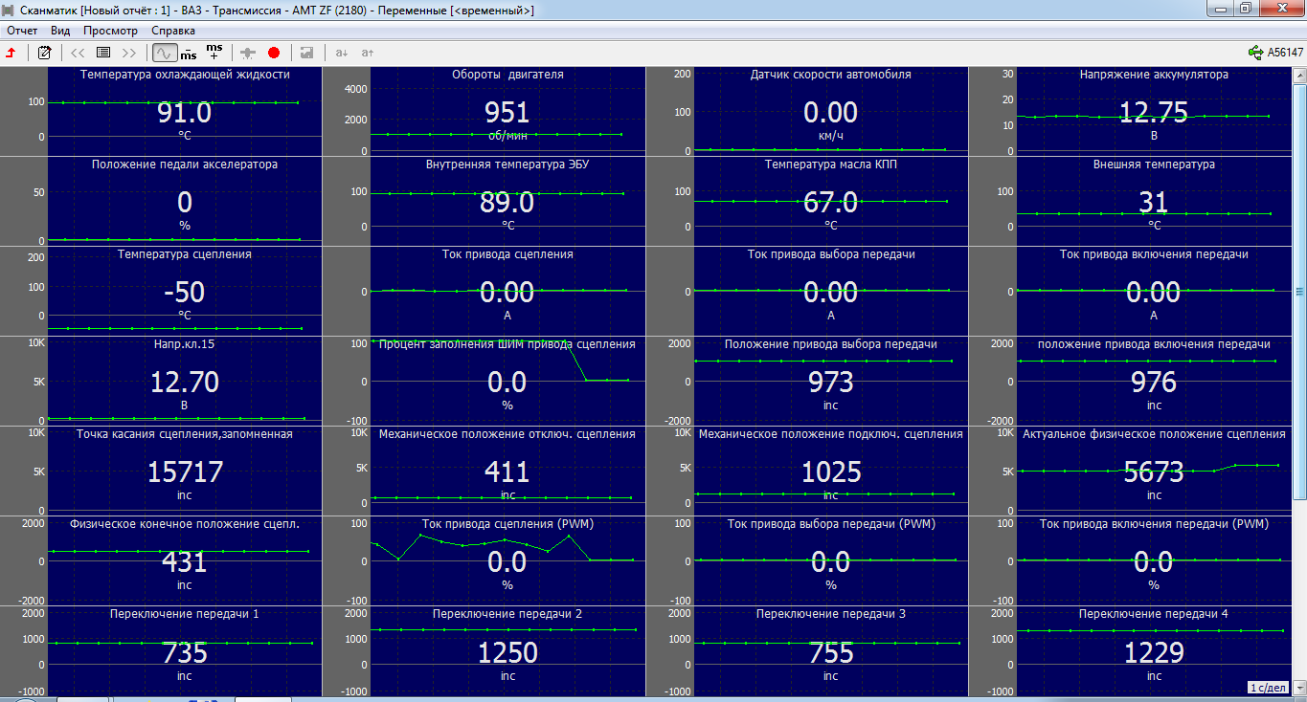Select 'Ток привода включения передачи (PWM)' title
The image size is (1307, 702).
(x=1154, y=524)
